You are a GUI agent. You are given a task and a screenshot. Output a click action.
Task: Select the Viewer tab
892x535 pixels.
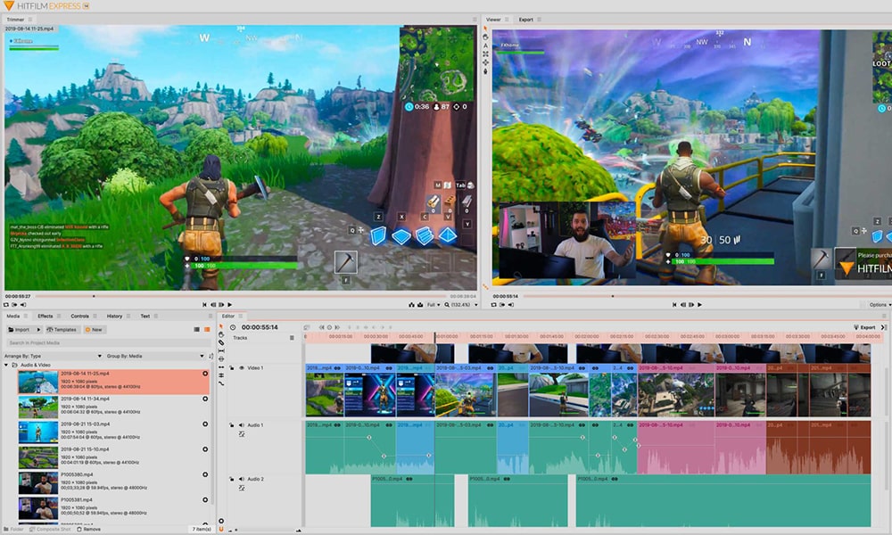pyautogui.click(x=493, y=20)
